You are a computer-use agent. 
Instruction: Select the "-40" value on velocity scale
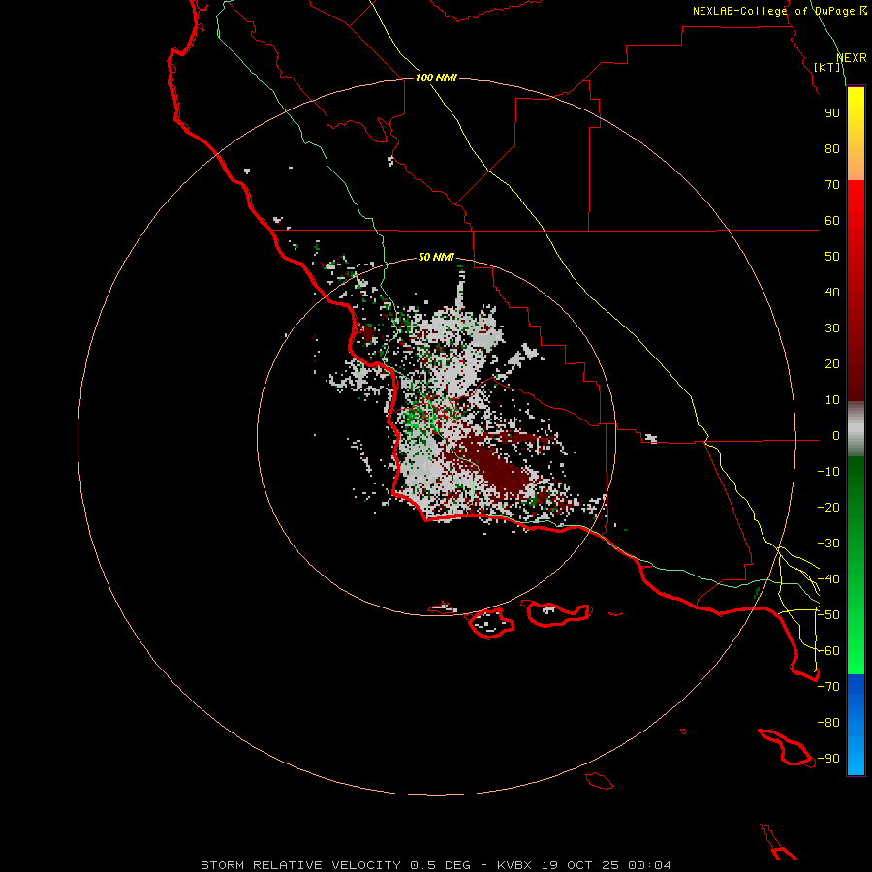(828, 579)
